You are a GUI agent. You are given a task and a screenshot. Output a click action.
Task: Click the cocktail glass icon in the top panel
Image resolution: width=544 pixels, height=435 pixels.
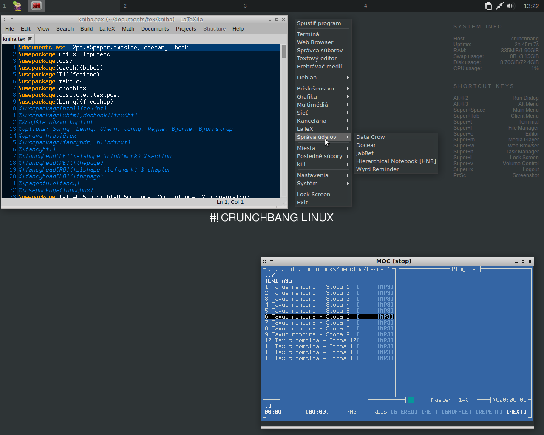[x=17, y=6]
